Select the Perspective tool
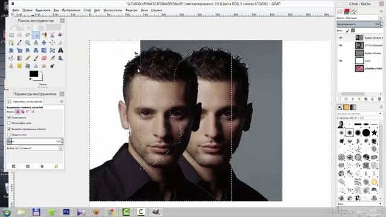 coord(36,51)
